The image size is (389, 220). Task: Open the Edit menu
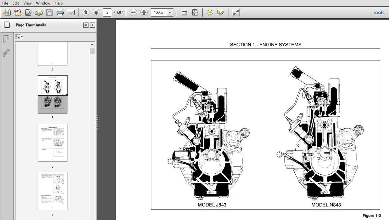click(x=15, y=3)
